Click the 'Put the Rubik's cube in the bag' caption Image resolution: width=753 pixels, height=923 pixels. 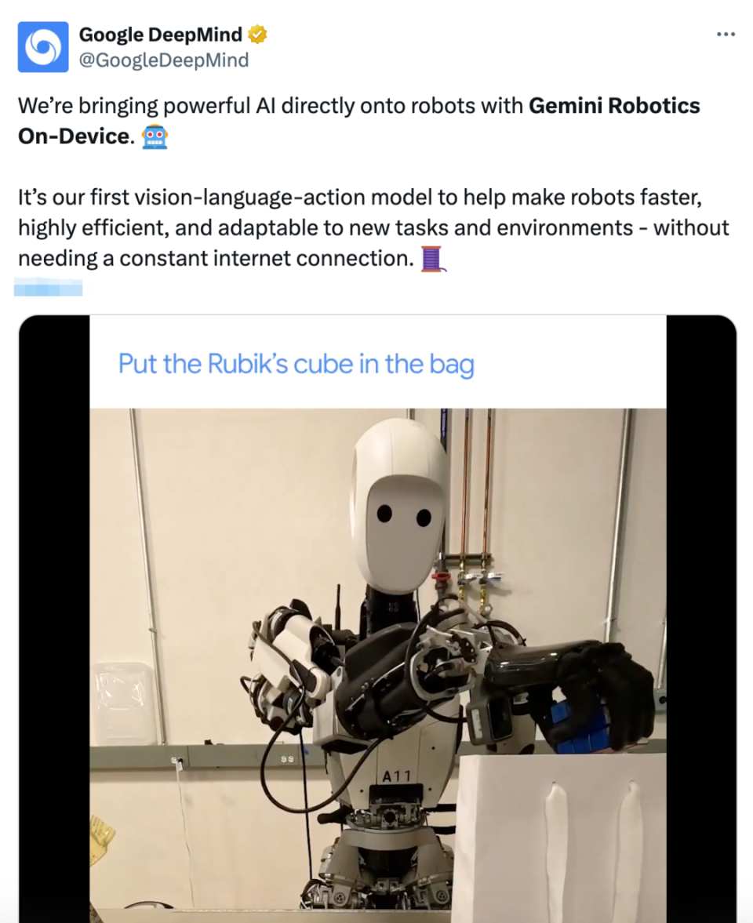click(296, 364)
